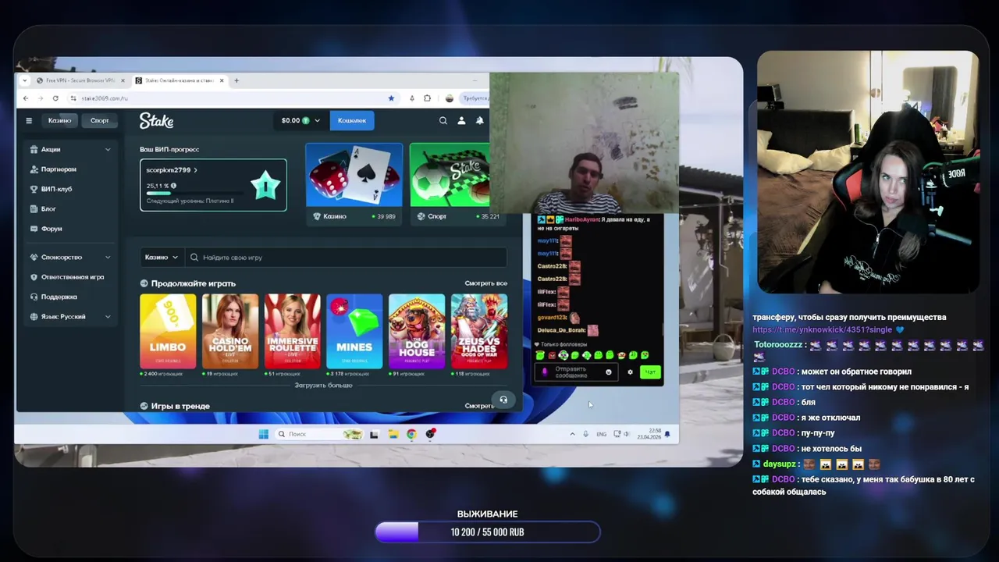This screenshot has height=562, width=999.
Task: Open Task View on the taskbar
Action: [374, 434]
